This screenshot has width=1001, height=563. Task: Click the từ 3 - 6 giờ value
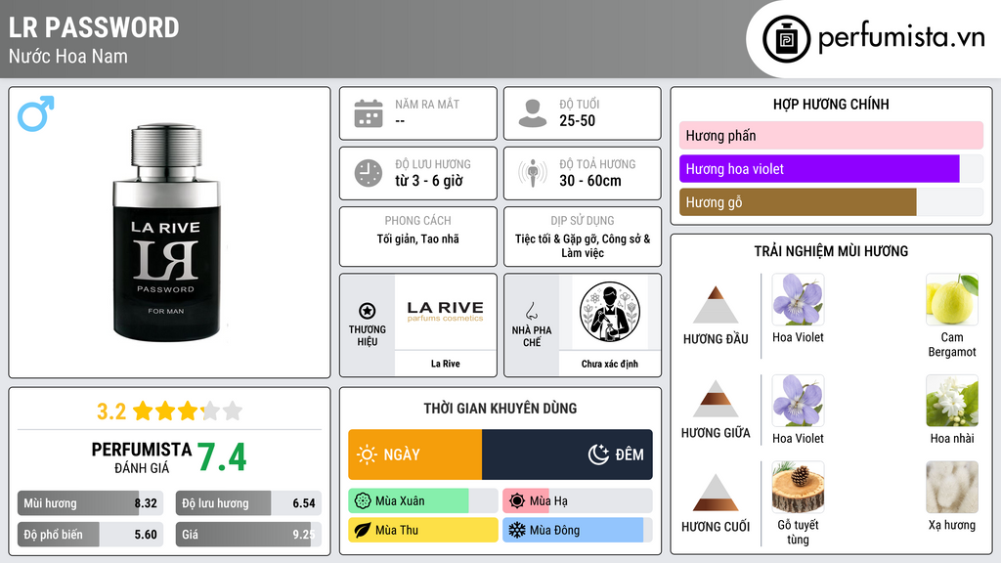coord(429,181)
